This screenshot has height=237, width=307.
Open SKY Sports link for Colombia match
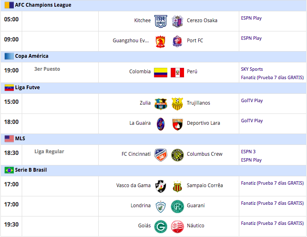[252, 69]
